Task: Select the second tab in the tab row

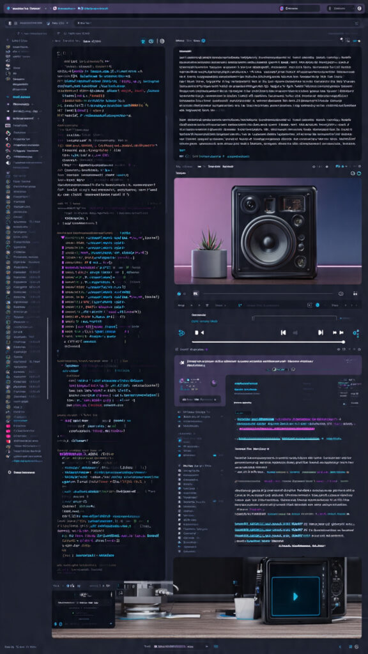Action: coord(58,24)
